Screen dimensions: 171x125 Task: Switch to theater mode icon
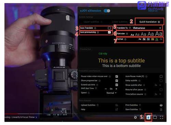click(x=155, y=117)
